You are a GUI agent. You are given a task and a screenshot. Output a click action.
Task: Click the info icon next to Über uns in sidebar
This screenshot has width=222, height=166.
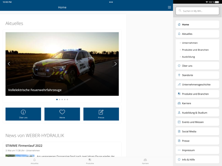point(179,66)
